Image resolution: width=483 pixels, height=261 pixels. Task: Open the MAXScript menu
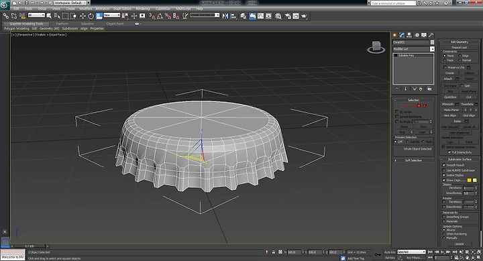pos(183,9)
